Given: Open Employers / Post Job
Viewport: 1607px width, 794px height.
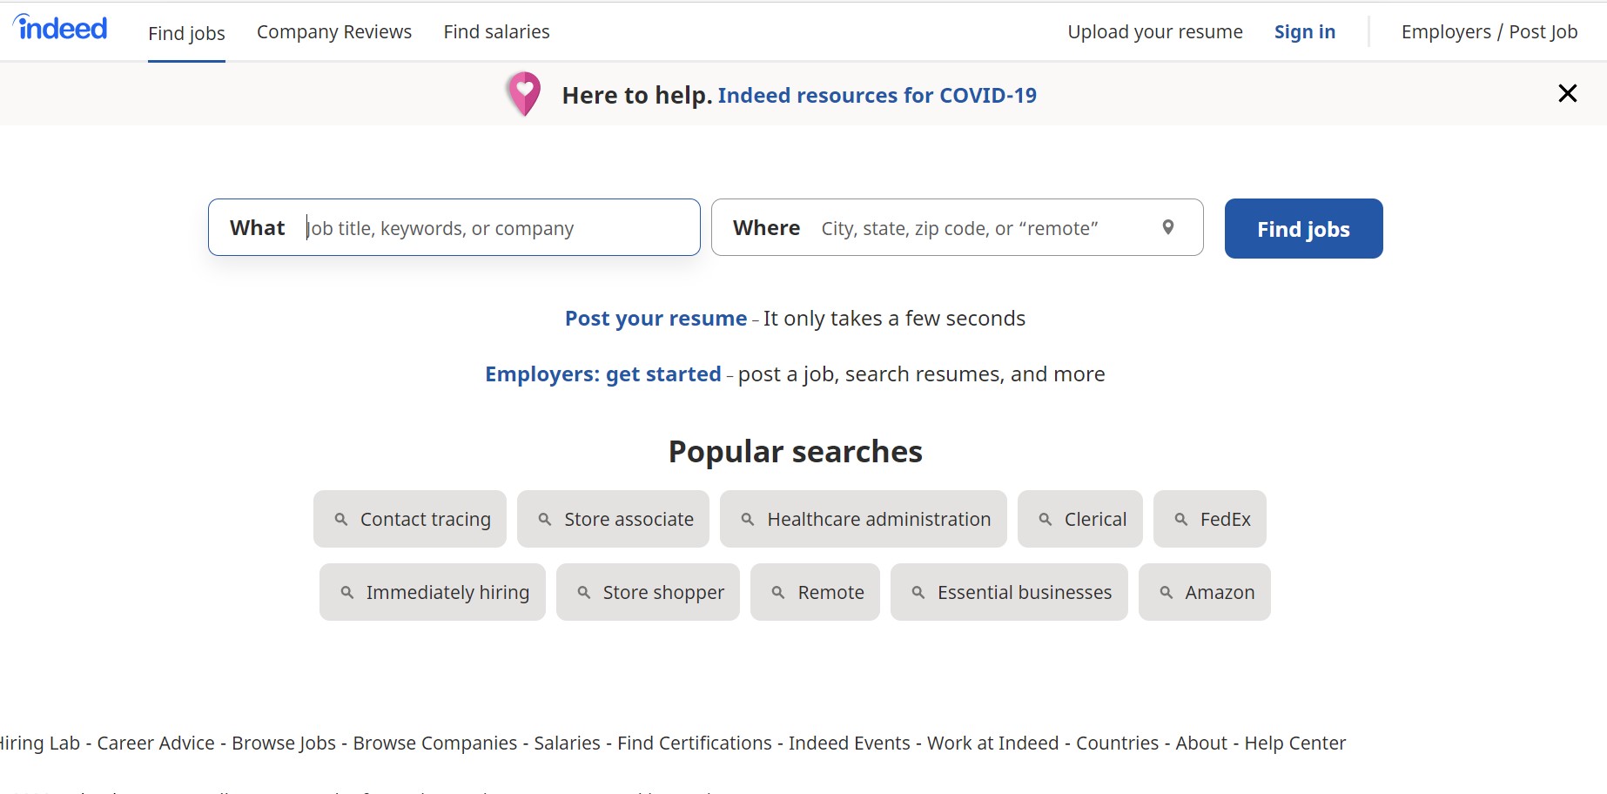Looking at the screenshot, I should click(x=1489, y=32).
